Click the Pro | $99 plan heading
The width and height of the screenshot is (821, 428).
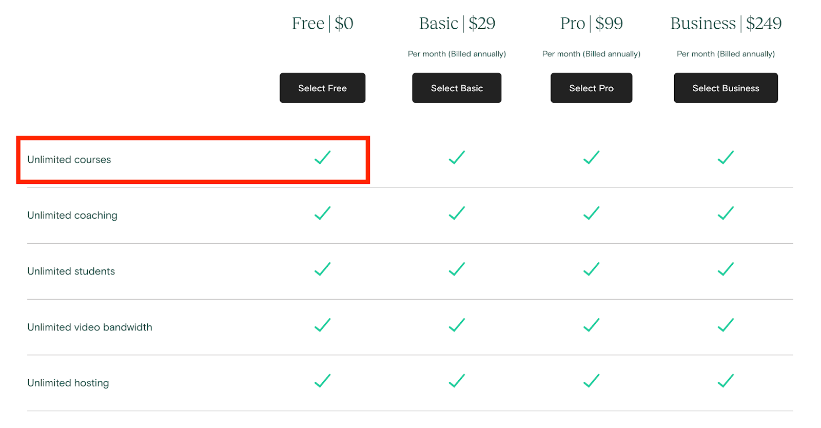[x=591, y=23]
